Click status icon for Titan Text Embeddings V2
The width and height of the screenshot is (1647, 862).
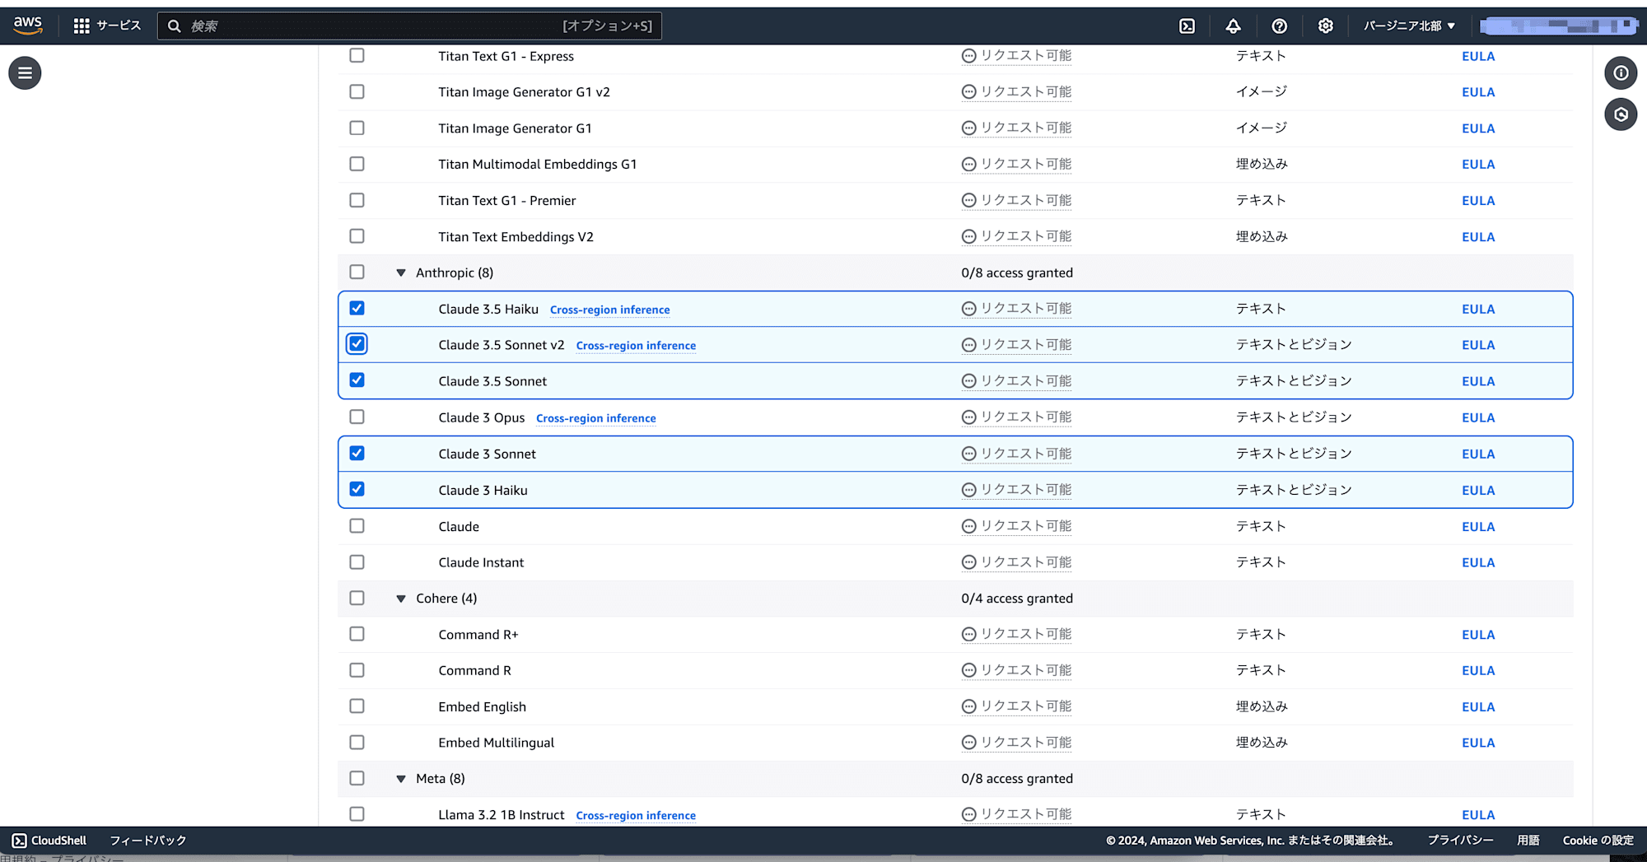[x=969, y=236]
